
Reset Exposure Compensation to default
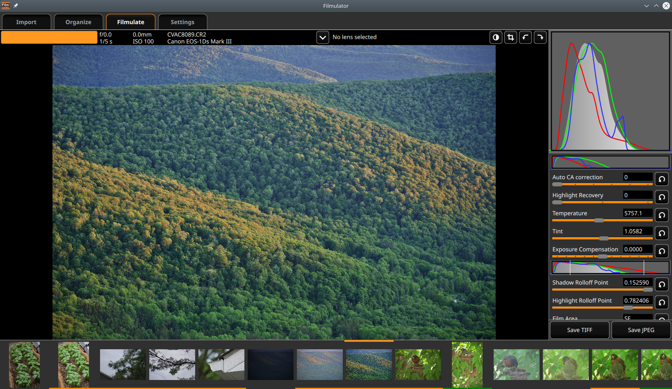click(661, 251)
